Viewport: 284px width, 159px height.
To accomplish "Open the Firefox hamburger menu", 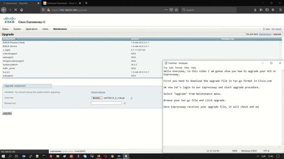I will pos(280,10).
